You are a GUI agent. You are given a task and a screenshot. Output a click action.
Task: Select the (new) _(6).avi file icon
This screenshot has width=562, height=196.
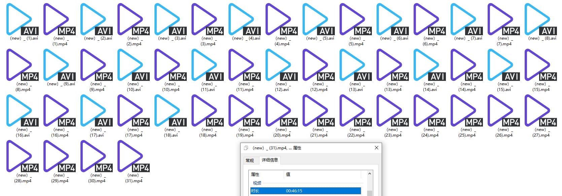pos(392,19)
